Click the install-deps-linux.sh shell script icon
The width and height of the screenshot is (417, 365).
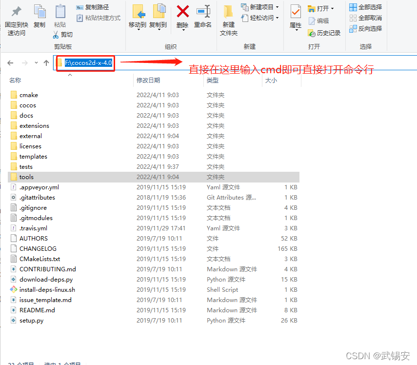(x=14, y=289)
